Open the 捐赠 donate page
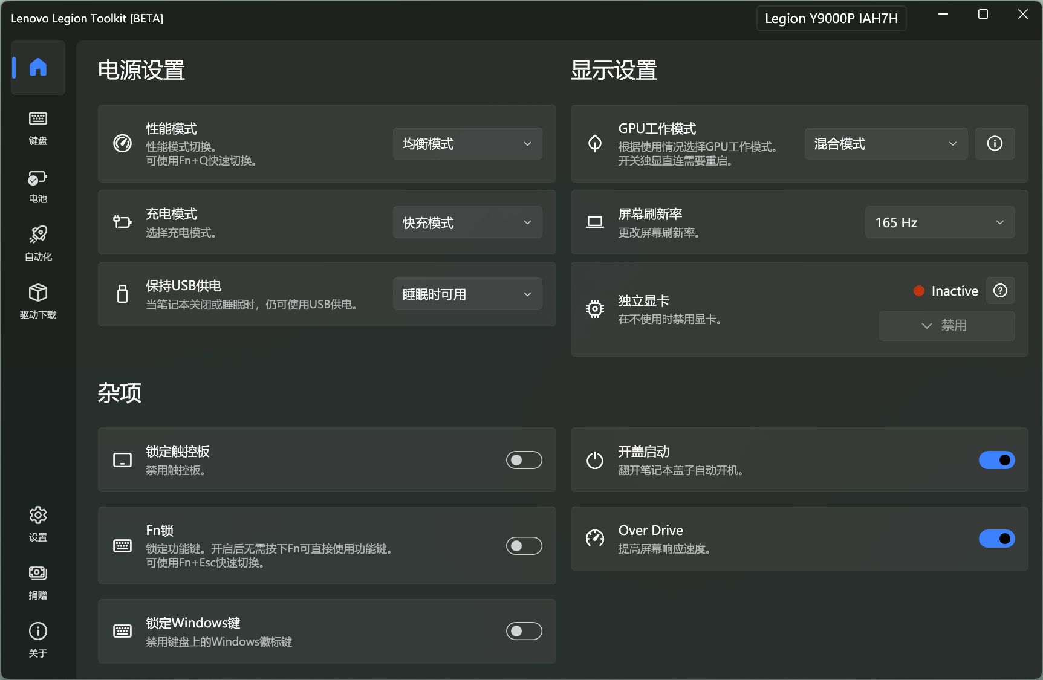 click(38, 583)
